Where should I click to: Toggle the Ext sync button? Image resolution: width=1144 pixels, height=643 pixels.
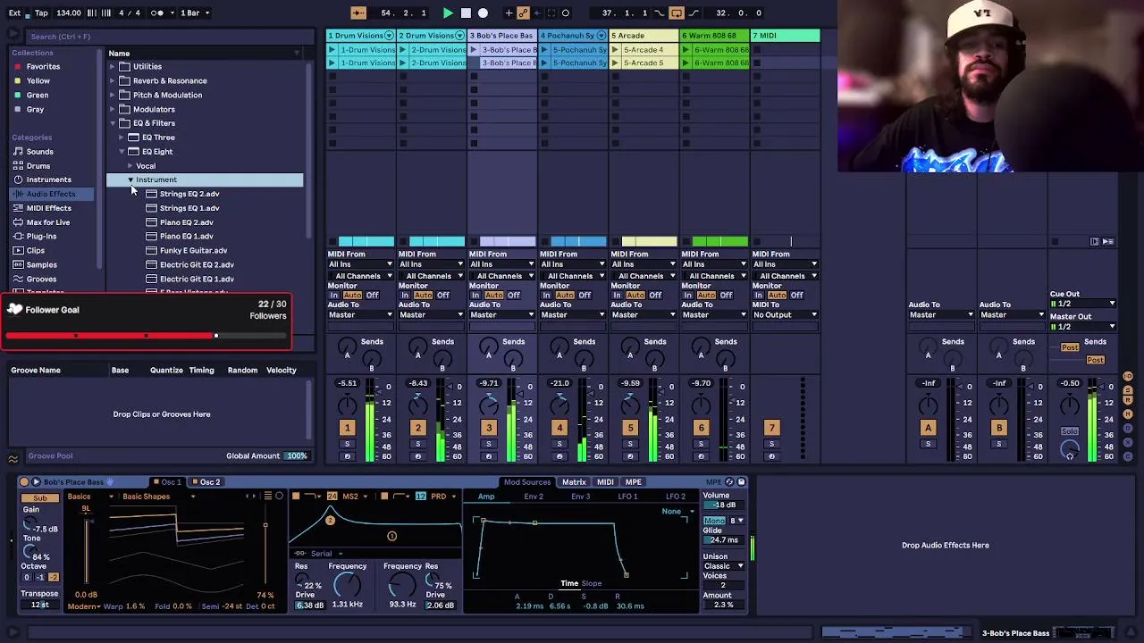click(14, 13)
